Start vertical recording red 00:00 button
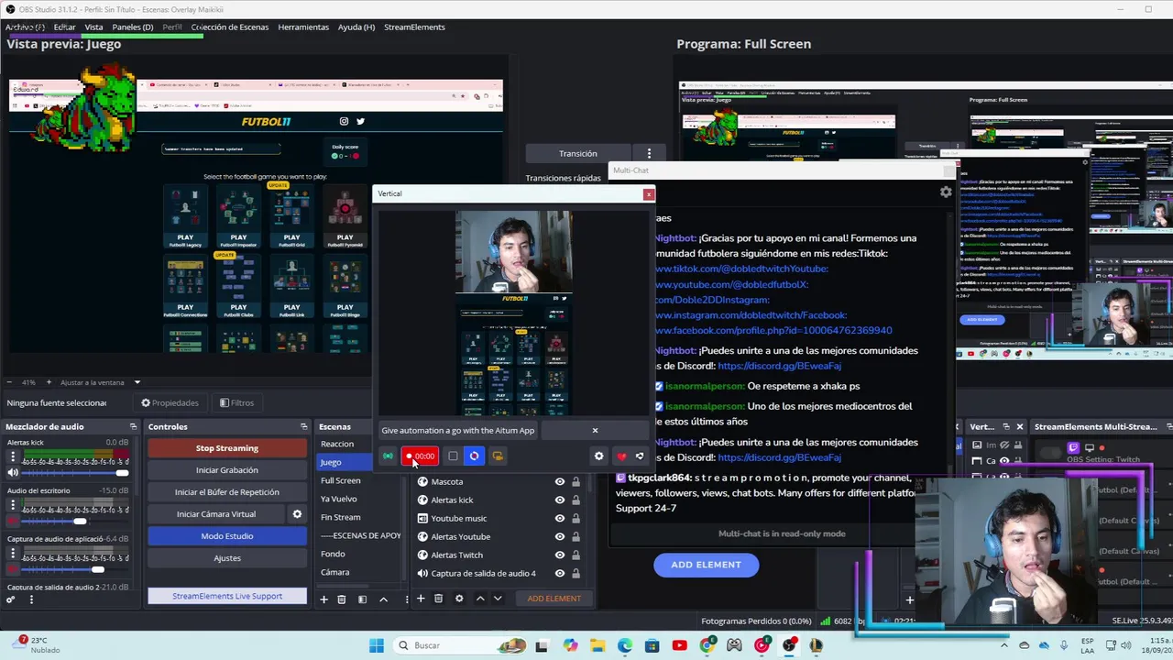Viewport: 1173px width, 660px height. [x=421, y=456]
